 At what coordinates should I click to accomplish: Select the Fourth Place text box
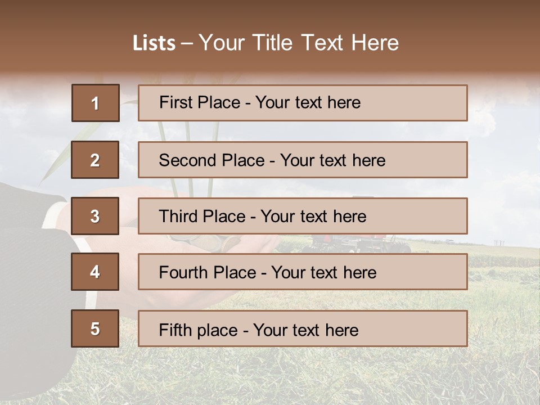point(303,272)
